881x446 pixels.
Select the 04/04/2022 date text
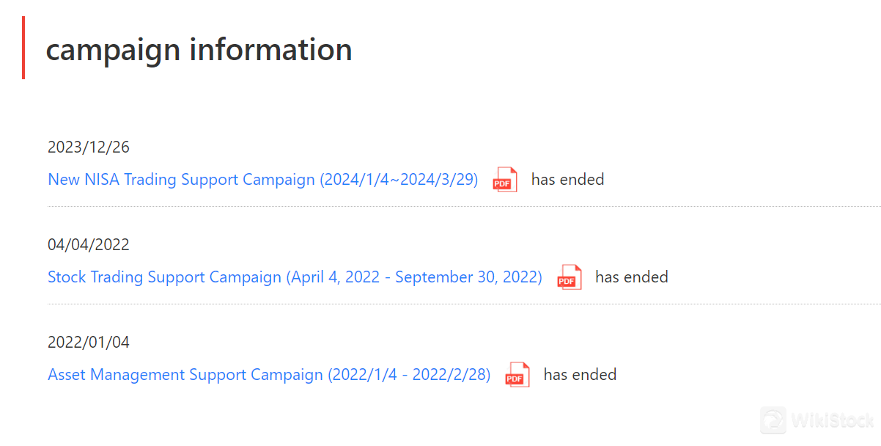click(89, 245)
